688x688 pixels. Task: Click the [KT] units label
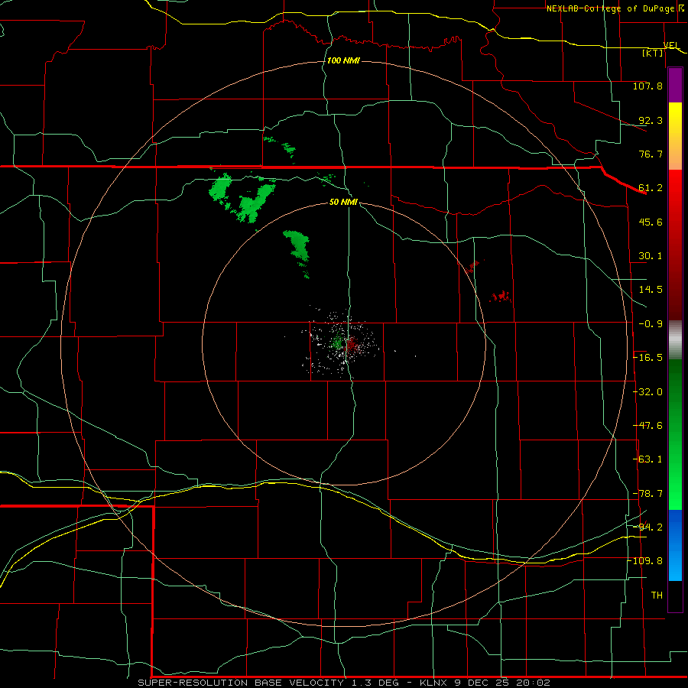pyautogui.click(x=653, y=53)
